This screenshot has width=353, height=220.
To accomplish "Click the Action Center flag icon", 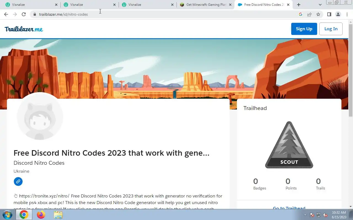I will tap(312, 215).
